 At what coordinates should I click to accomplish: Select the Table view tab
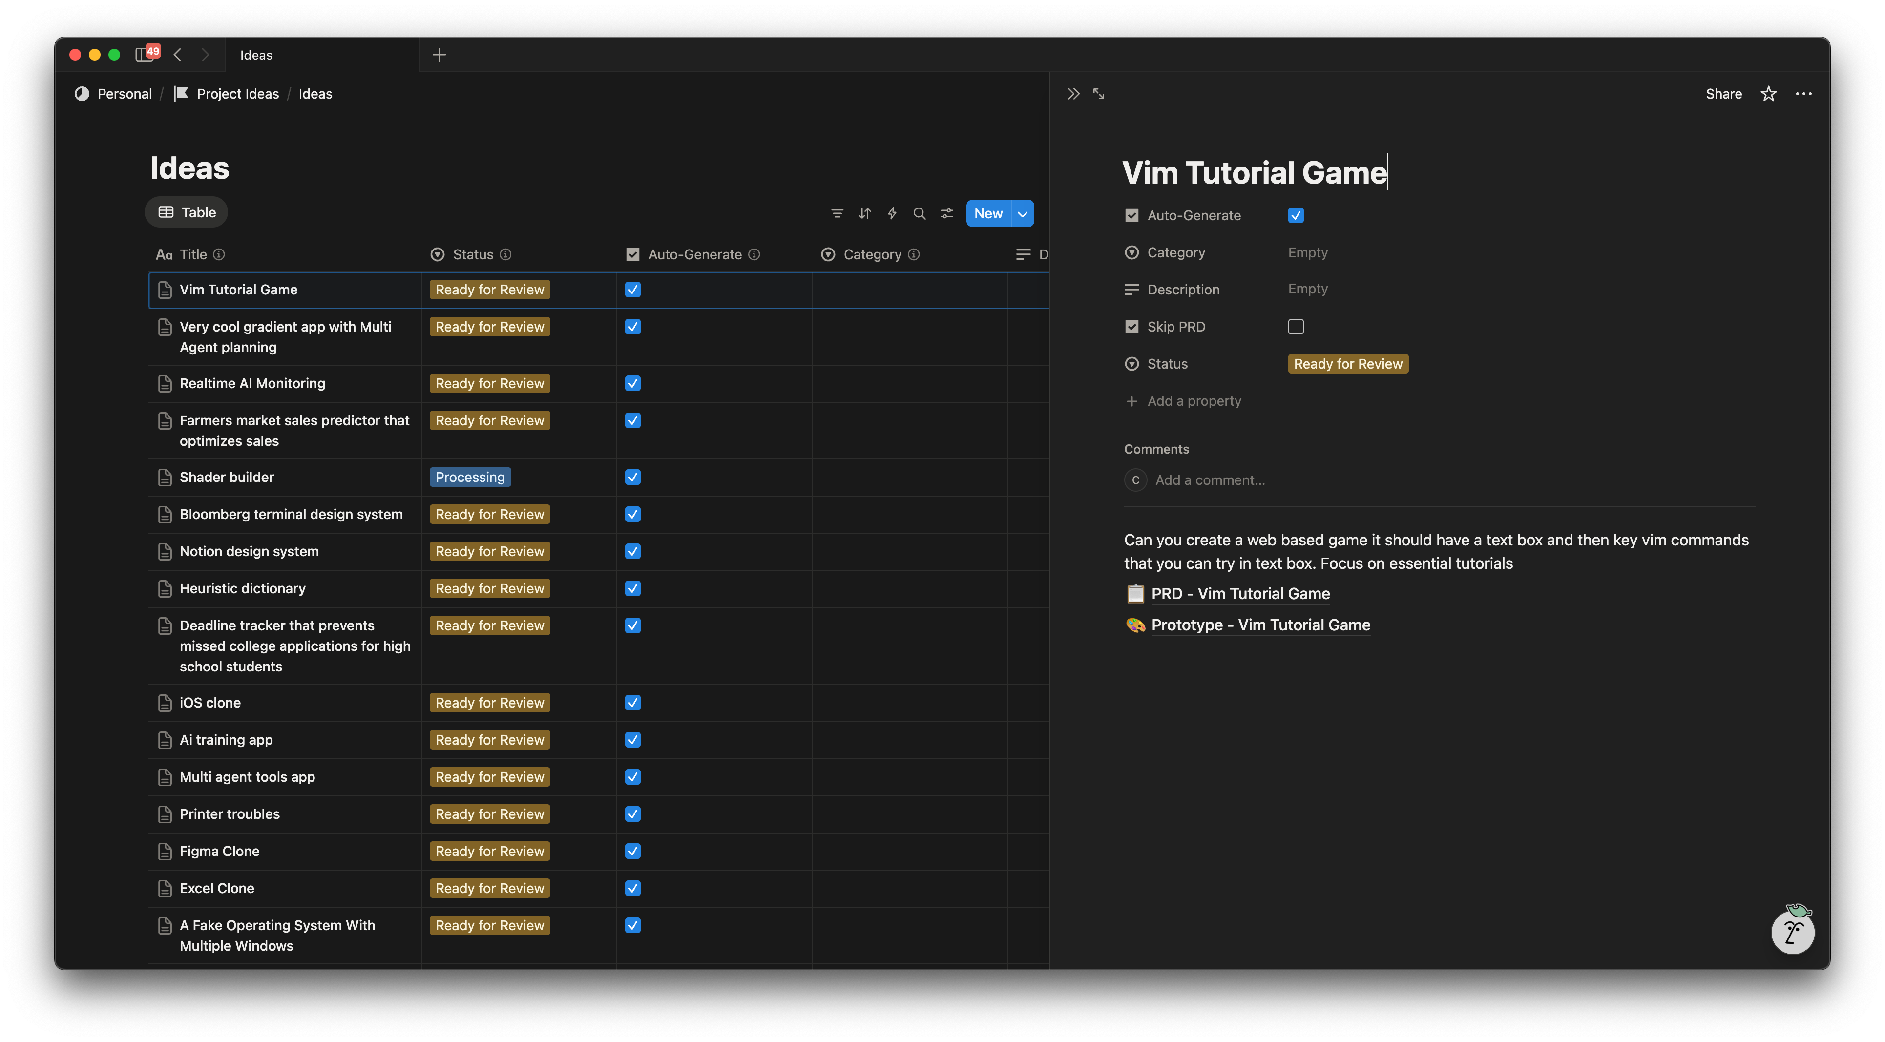pos(187,212)
